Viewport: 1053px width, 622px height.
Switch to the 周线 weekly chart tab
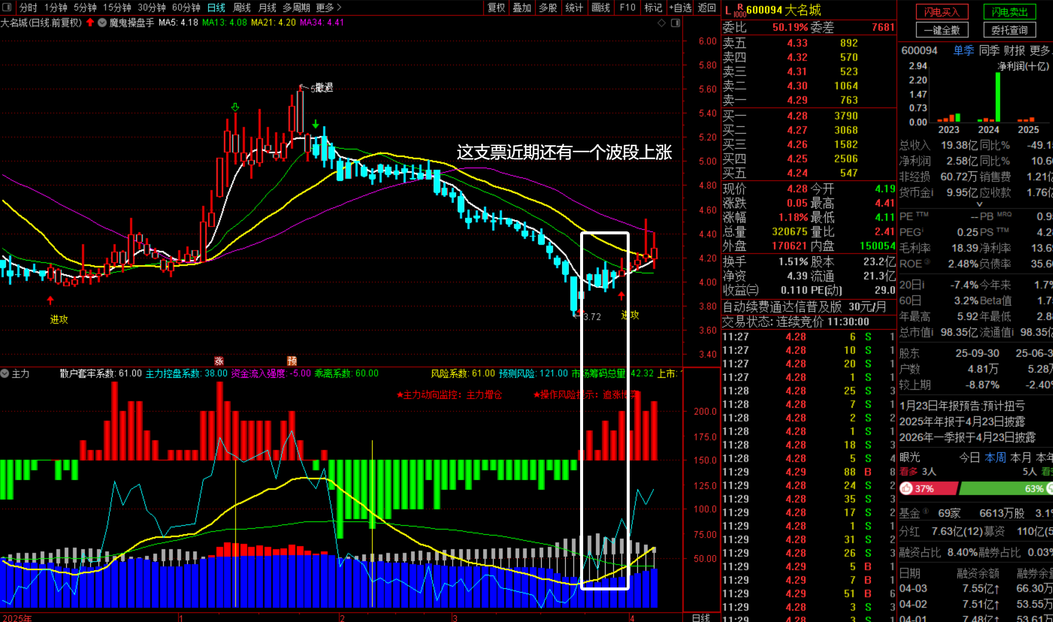pyautogui.click(x=242, y=8)
